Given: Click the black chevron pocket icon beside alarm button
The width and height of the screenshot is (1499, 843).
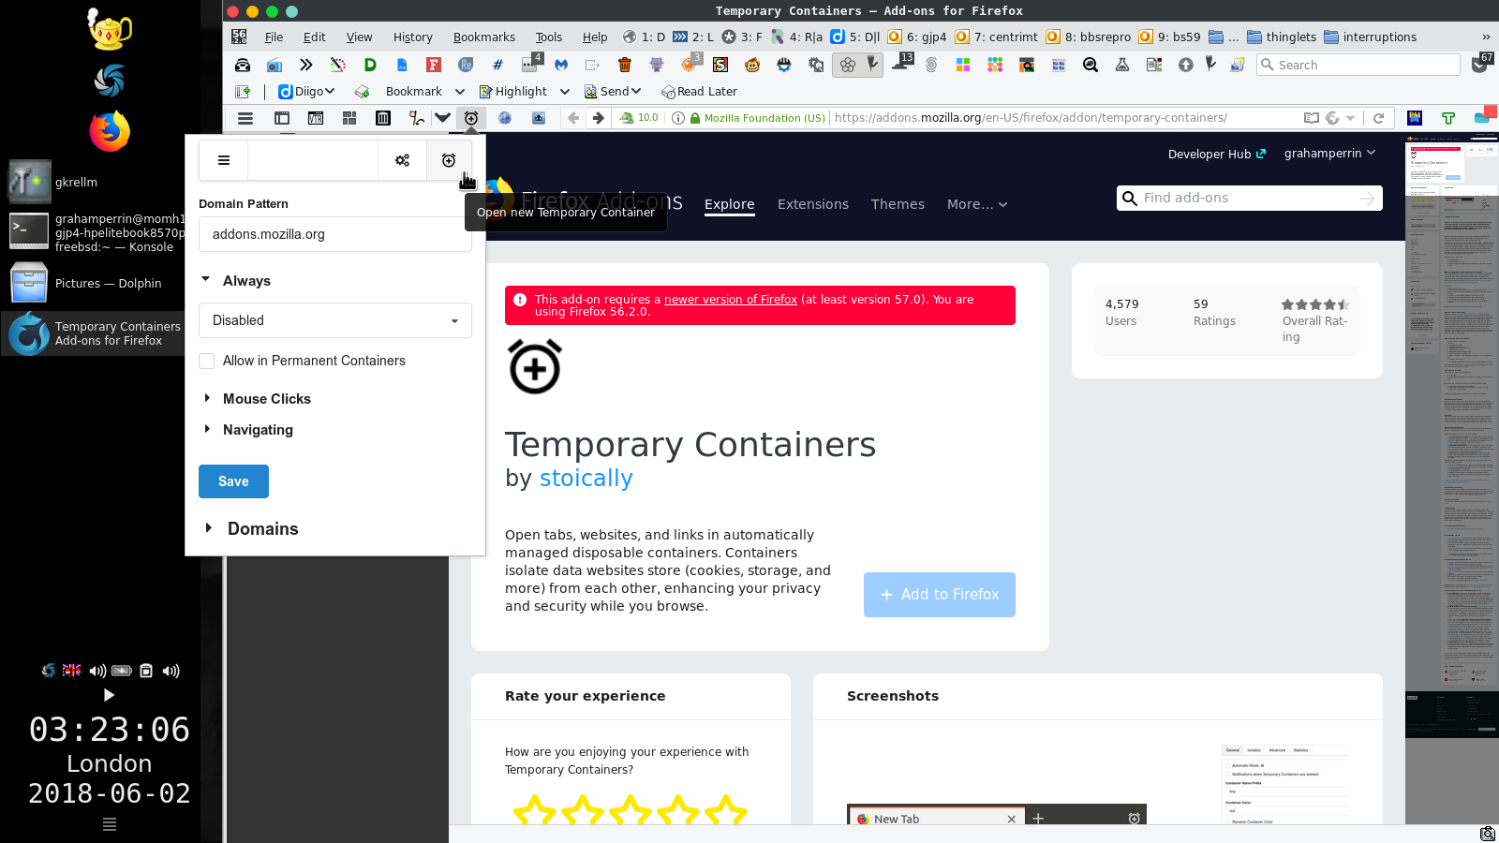Looking at the screenshot, I should 442,118.
